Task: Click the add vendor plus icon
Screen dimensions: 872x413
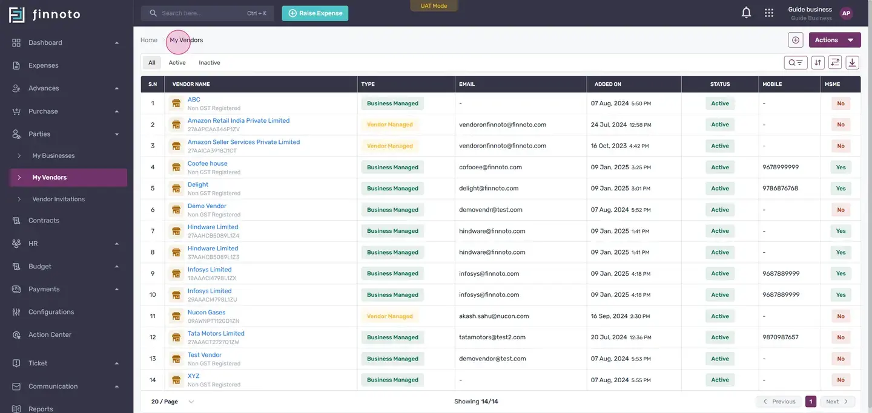Action: [x=796, y=40]
